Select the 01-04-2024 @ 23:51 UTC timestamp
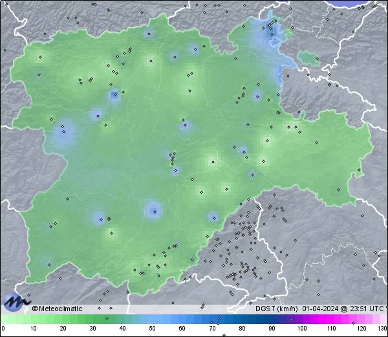This screenshot has height=337, width=388. point(341,309)
